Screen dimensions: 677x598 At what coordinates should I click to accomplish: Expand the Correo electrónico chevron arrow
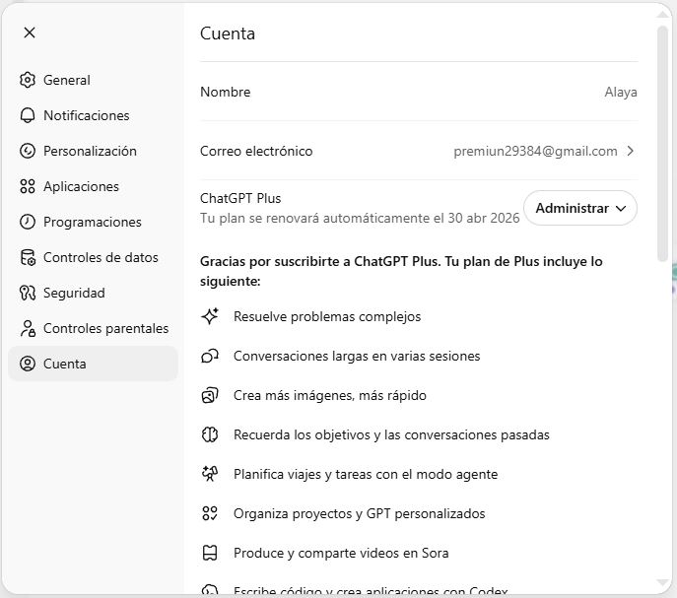[631, 151]
